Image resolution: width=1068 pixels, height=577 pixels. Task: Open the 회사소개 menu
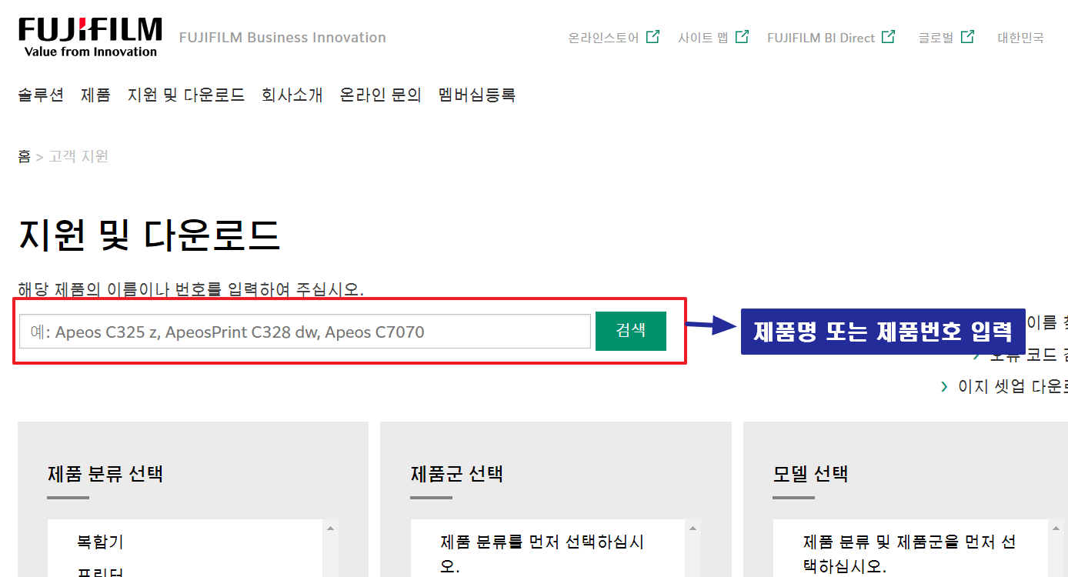pos(292,95)
